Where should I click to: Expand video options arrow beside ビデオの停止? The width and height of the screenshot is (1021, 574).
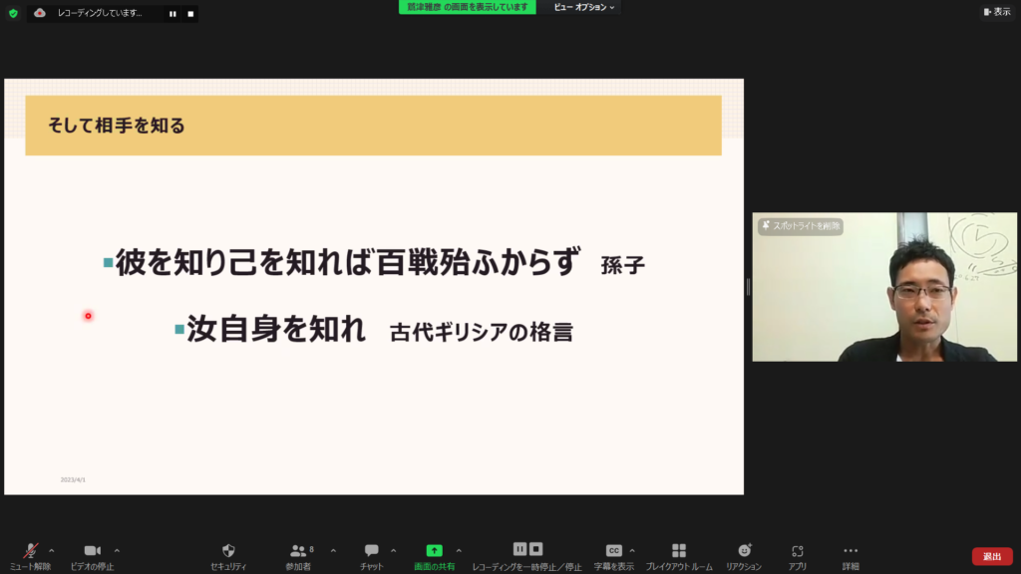pyautogui.click(x=117, y=550)
